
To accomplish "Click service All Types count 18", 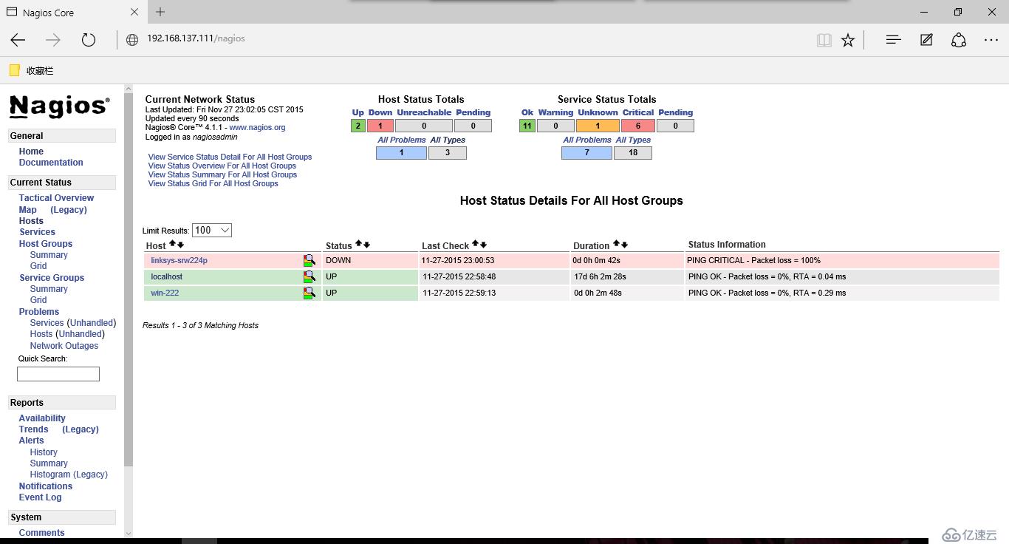I will click(633, 153).
